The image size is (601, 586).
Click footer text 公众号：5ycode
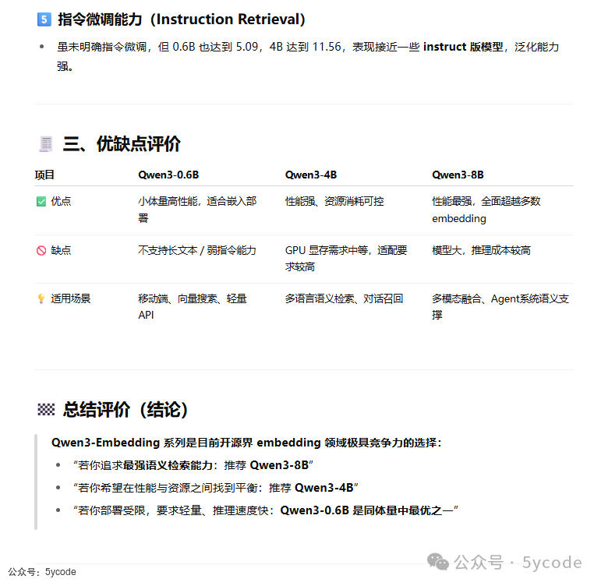[42, 572]
